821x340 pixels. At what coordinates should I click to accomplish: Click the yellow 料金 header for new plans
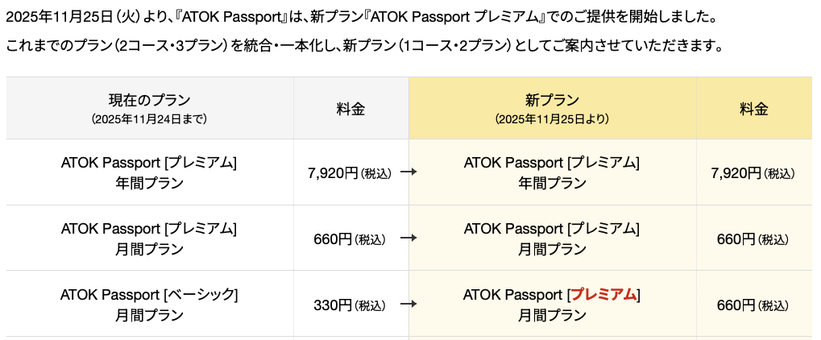click(x=753, y=109)
